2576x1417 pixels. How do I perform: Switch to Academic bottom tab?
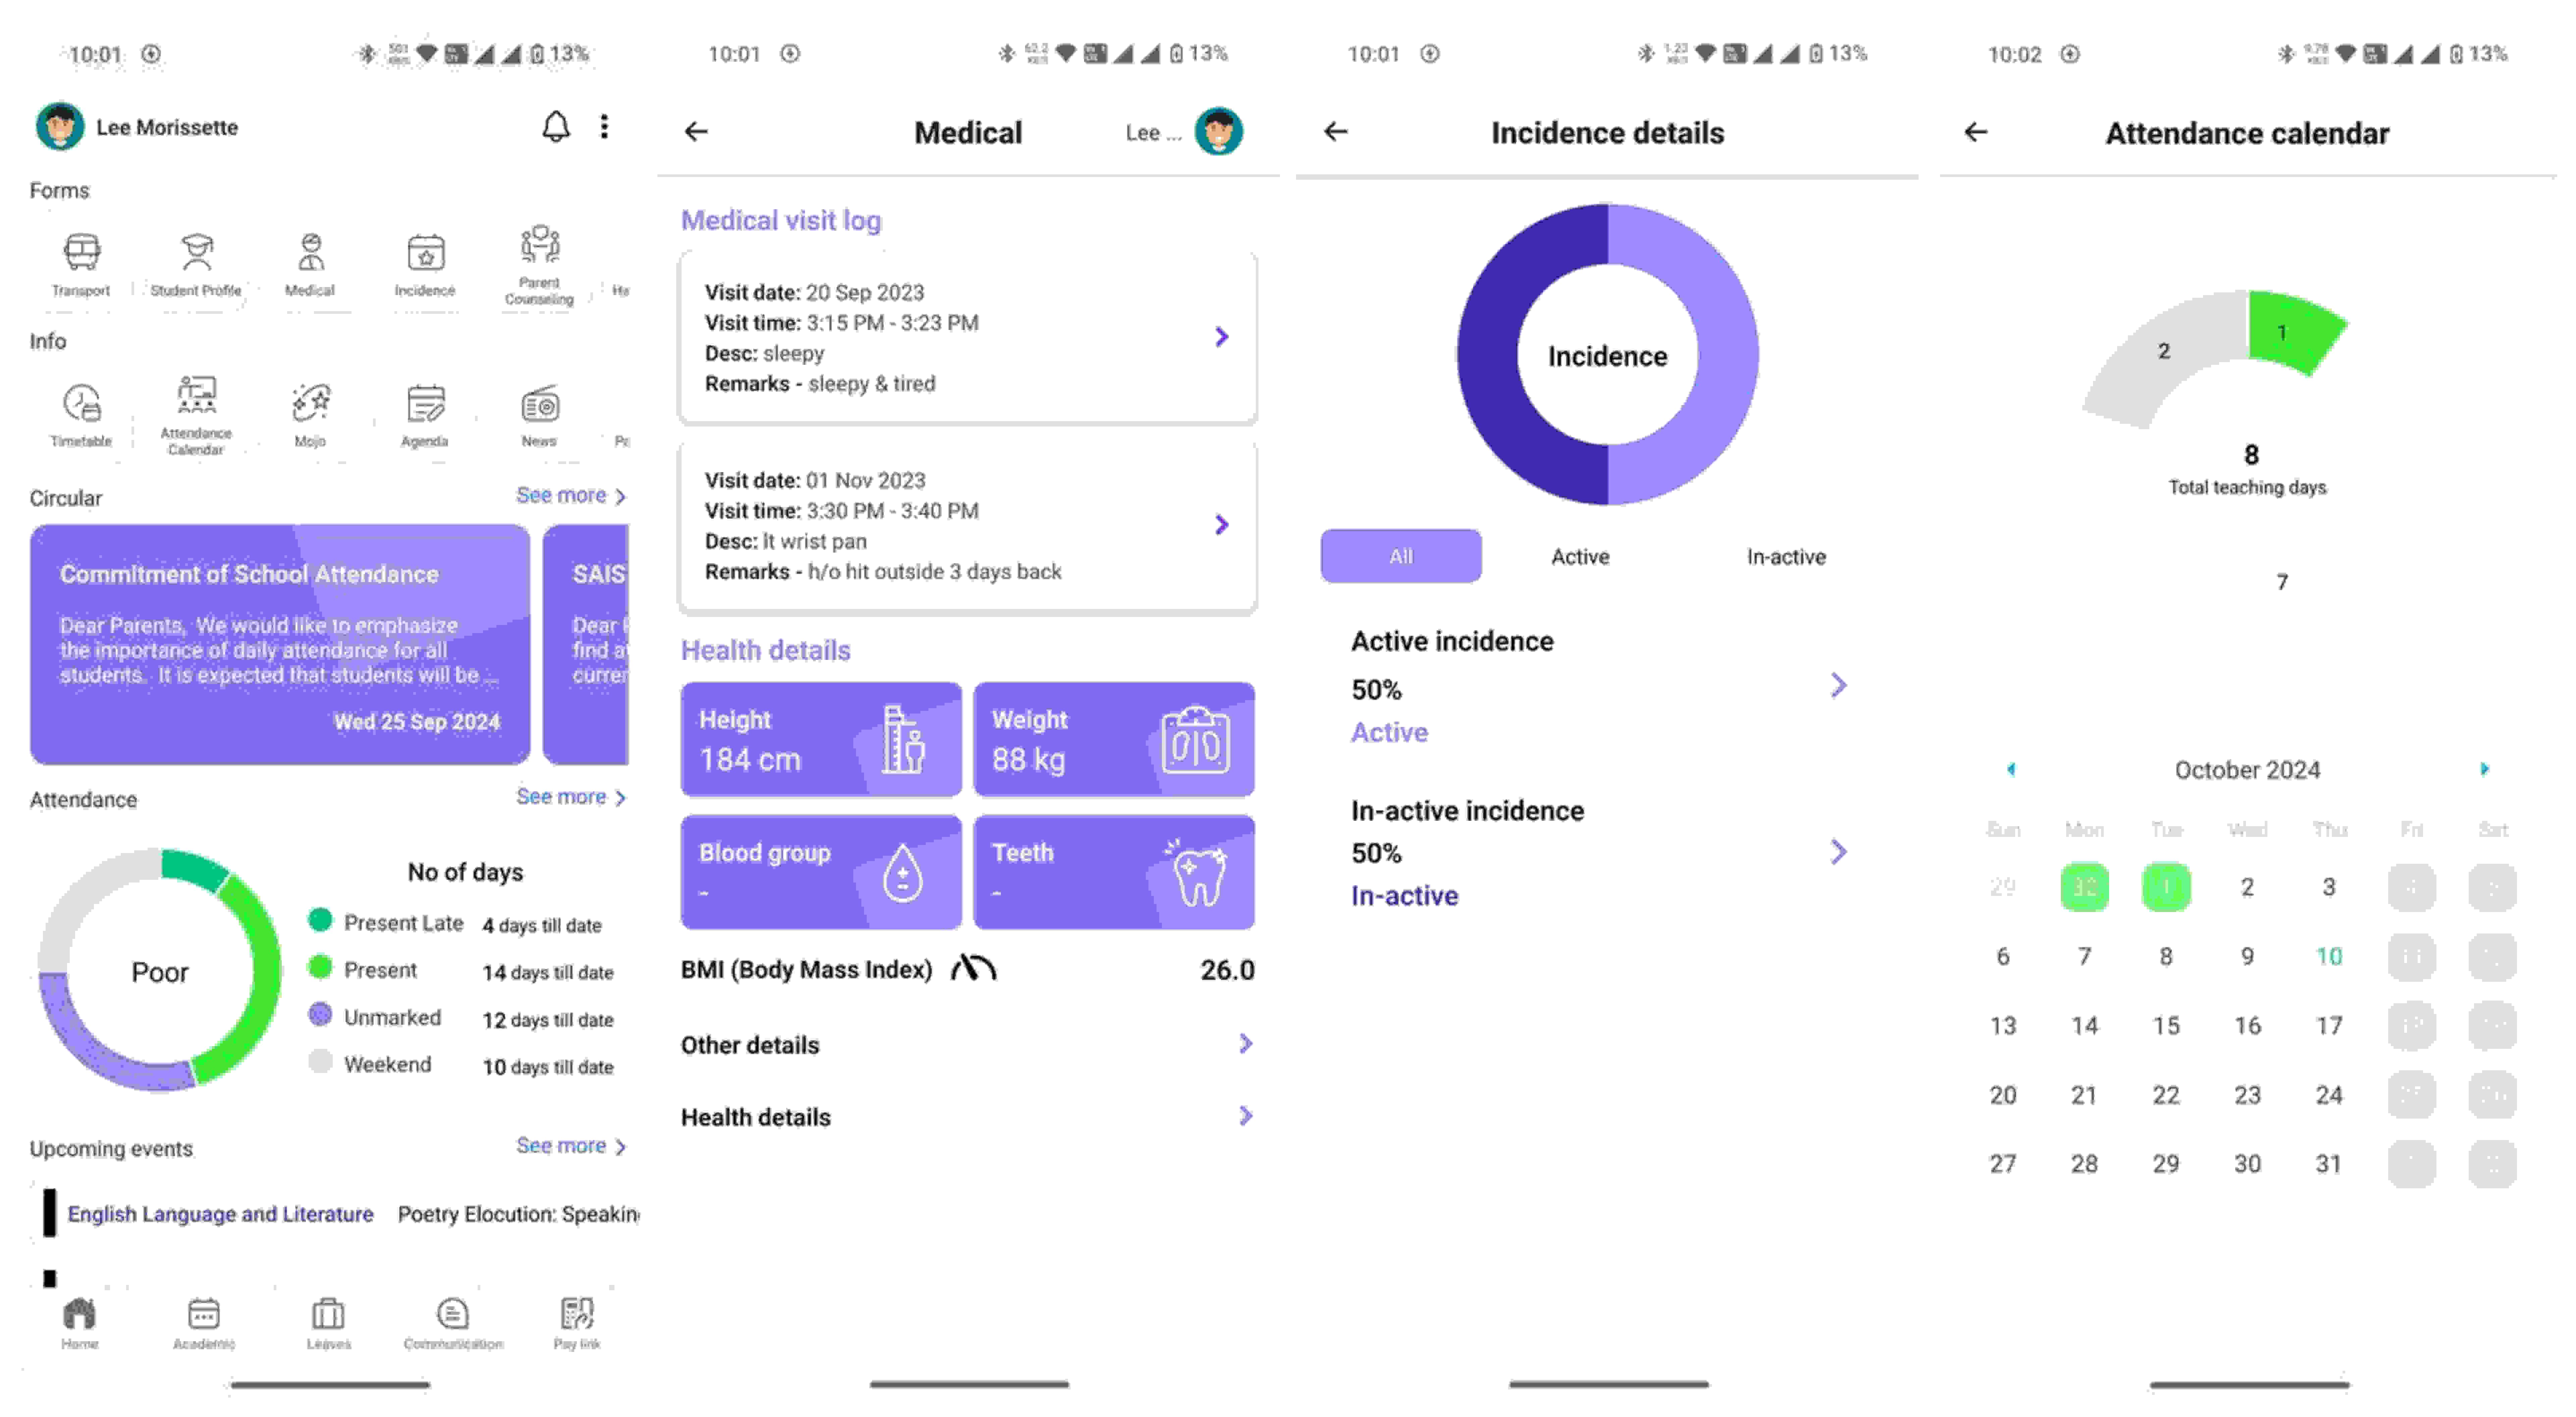(x=204, y=1323)
